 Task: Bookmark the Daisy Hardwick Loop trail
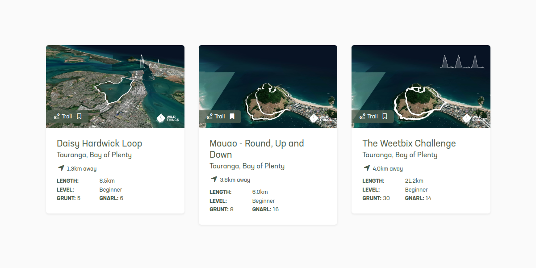click(x=79, y=116)
